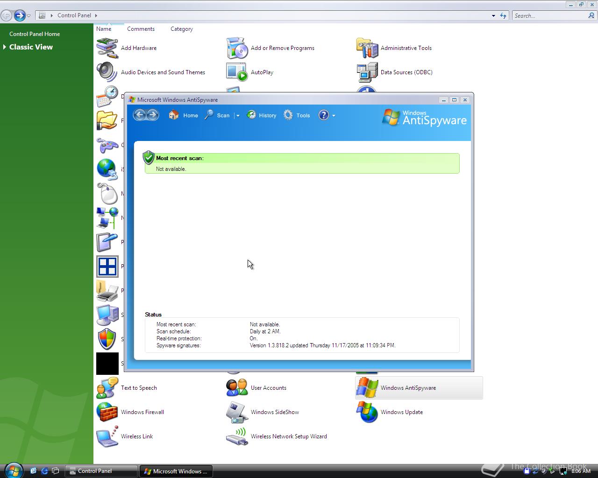This screenshot has height=478, width=598.
Task: Click the Windows AntiSpyware logo in header
Action: coord(424,118)
